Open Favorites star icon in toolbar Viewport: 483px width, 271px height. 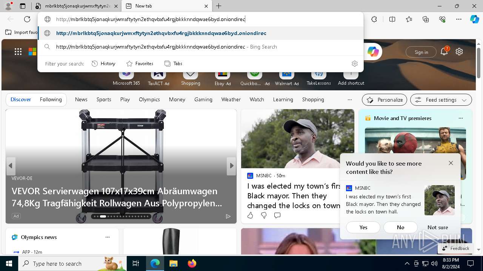coord(409,19)
